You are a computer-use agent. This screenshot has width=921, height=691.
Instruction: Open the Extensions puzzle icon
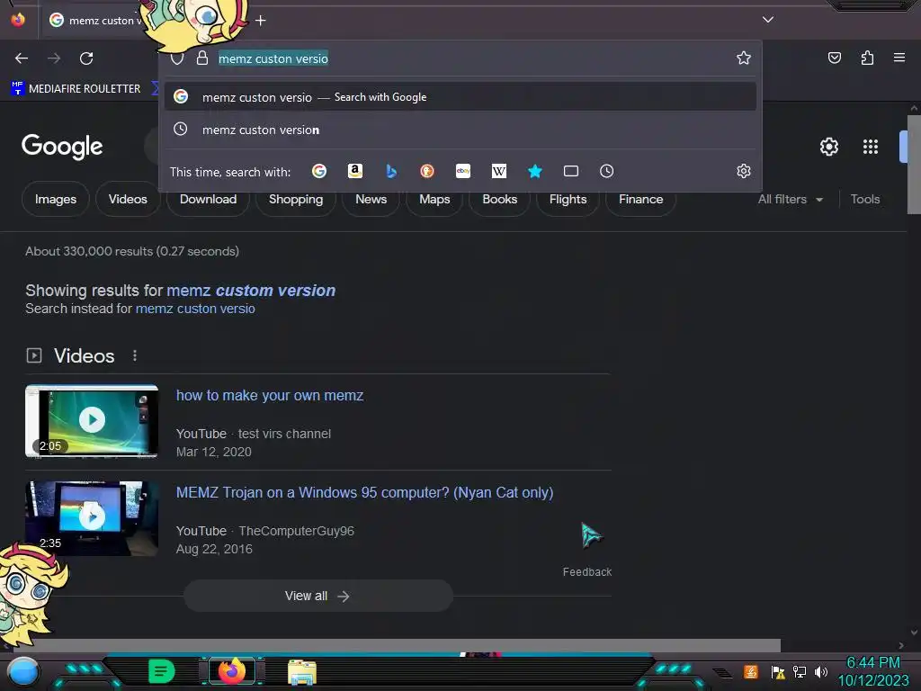coord(867,58)
